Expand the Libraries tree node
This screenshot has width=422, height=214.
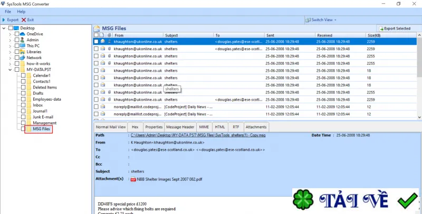pyautogui.click(x=10, y=52)
